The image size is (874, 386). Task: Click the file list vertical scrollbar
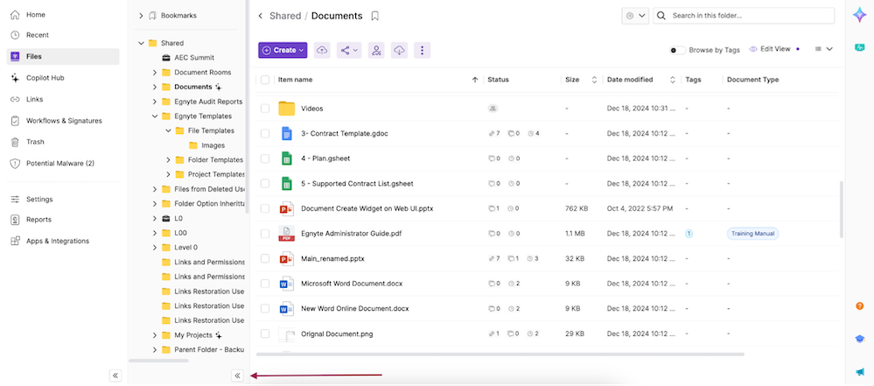(x=841, y=210)
